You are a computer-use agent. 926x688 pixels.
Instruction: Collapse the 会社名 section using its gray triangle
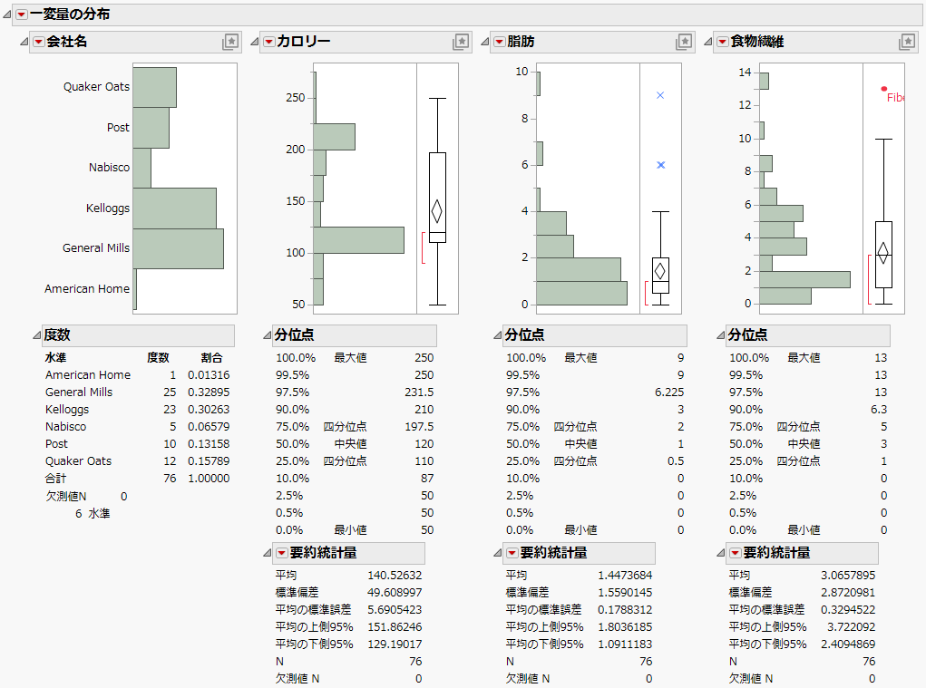coord(25,41)
